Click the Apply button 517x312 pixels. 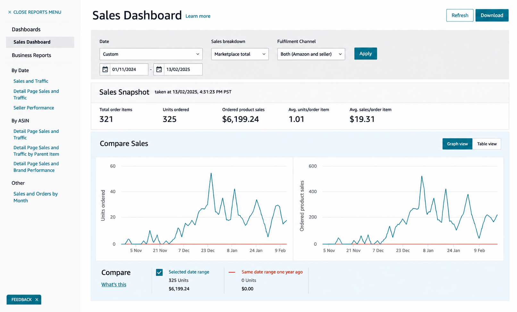click(365, 54)
